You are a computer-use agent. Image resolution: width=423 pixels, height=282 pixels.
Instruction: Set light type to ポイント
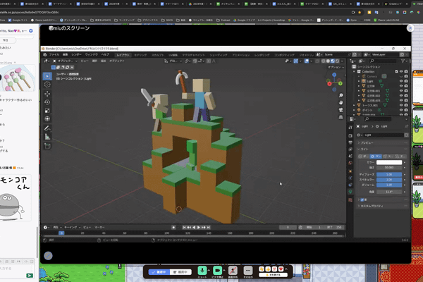coord(363,157)
